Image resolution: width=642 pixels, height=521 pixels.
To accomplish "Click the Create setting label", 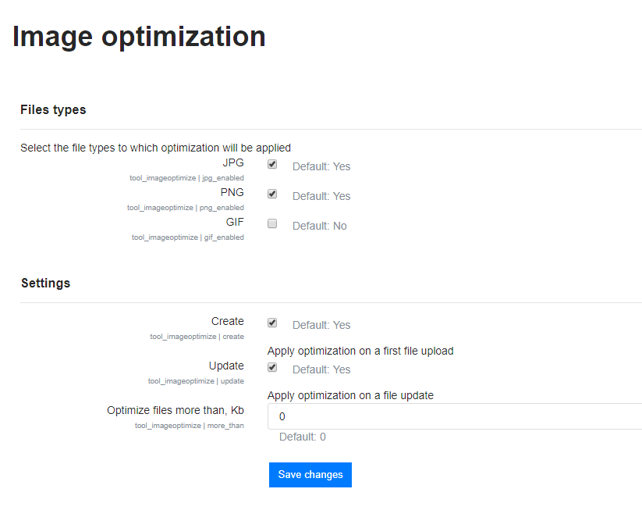I will pyautogui.click(x=228, y=321).
